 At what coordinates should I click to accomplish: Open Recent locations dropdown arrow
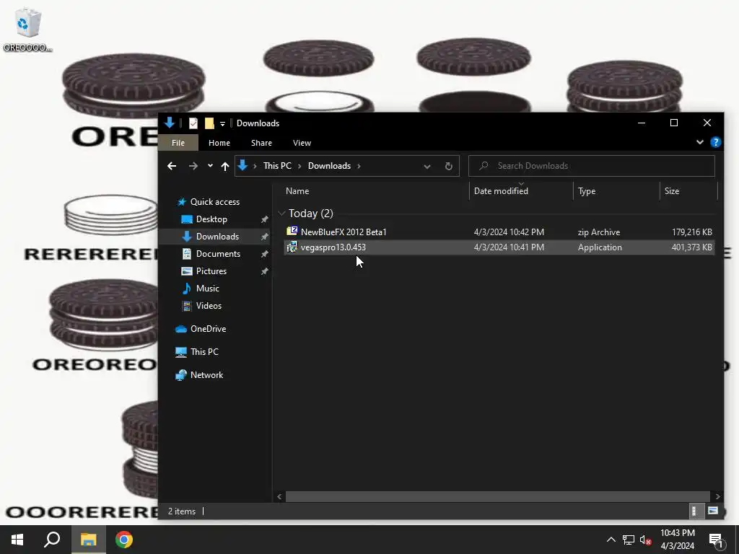(210, 166)
